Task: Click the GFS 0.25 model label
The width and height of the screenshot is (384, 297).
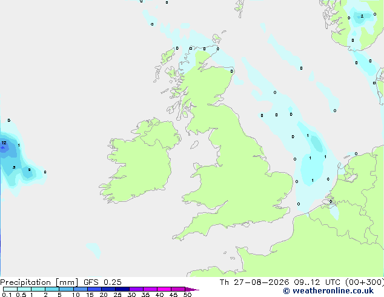Action: [x=102, y=282]
